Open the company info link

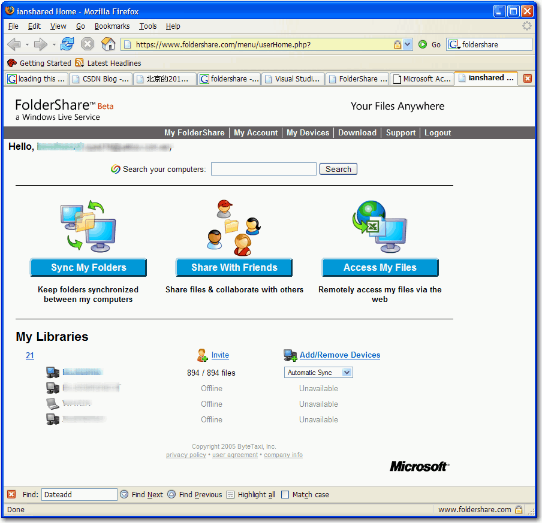(284, 455)
